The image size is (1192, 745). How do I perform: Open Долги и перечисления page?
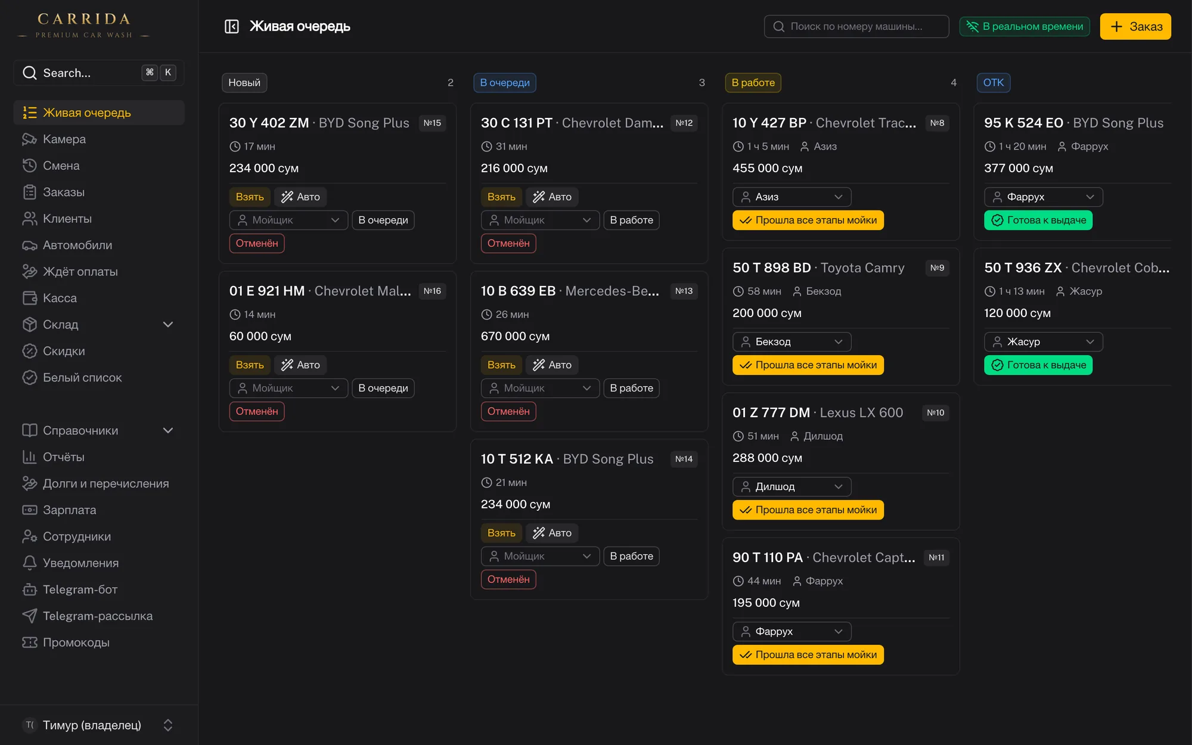tap(99, 483)
